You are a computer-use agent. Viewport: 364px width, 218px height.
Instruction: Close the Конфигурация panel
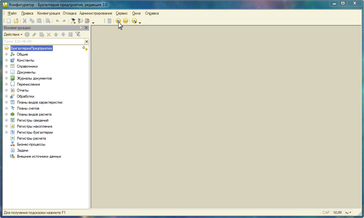(86, 28)
